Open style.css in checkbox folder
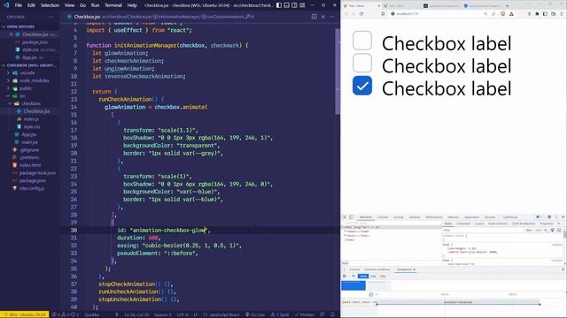Viewport: 567px width, 318px height. (32, 126)
